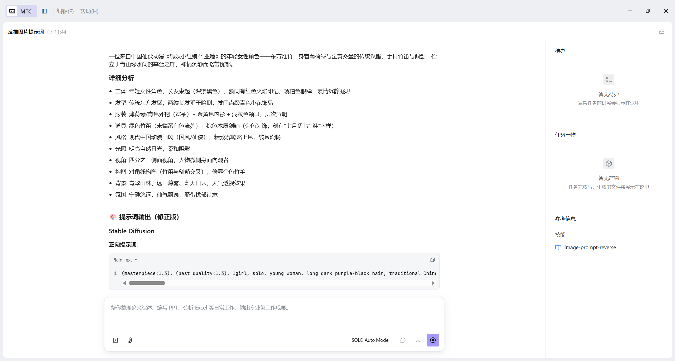This screenshot has height=361, width=675.
Task: Restore down the MTC window
Action: pyautogui.click(x=648, y=11)
